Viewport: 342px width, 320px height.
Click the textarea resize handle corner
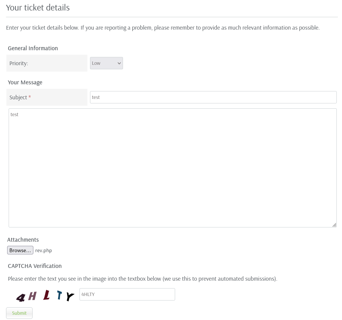point(334,225)
